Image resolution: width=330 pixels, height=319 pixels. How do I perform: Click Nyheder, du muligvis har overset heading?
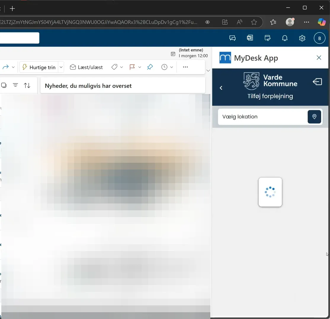coord(88,86)
